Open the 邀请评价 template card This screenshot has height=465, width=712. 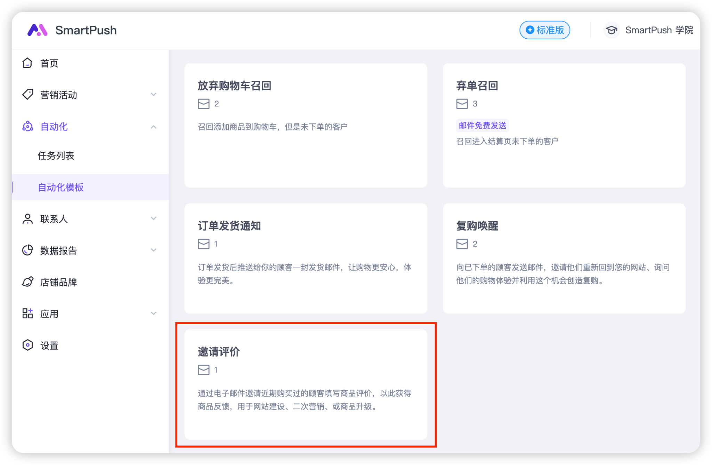(306, 384)
